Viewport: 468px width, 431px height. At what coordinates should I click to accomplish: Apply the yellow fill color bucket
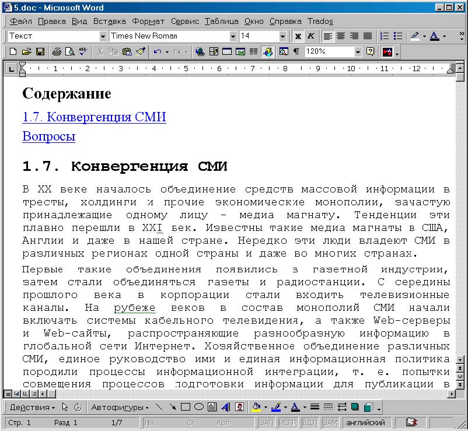(x=256, y=407)
